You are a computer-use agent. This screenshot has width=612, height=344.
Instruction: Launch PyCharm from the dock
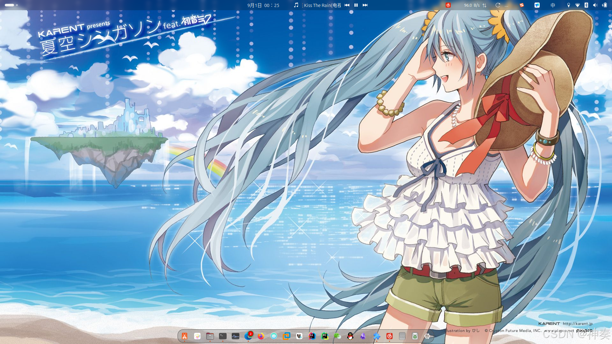pos(325,336)
